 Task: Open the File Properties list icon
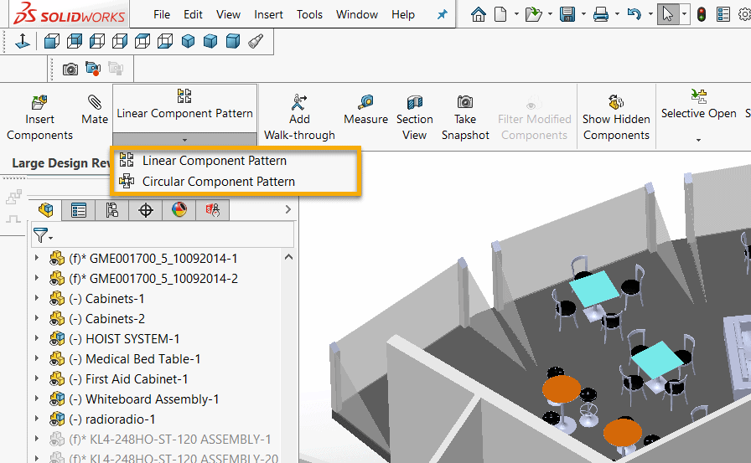(x=723, y=14)
